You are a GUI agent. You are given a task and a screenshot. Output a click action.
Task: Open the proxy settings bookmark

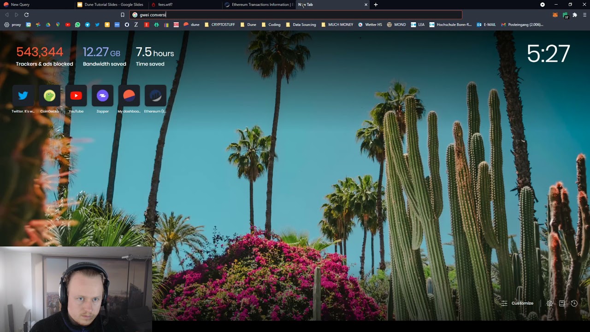coord(12,24)
